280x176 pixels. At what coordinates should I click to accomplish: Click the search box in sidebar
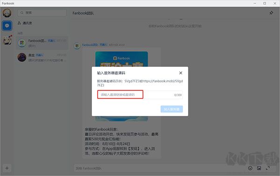pyautogui.click(x=42, y=13)
